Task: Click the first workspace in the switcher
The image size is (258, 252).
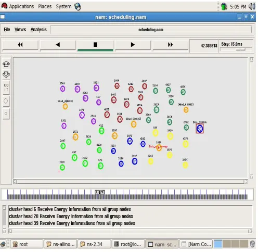Action: click(218, 244)
